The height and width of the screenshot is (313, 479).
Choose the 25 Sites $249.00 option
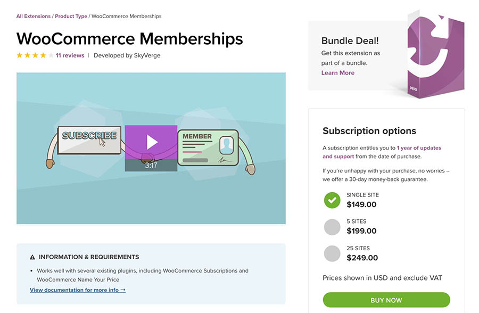point(332,253)
